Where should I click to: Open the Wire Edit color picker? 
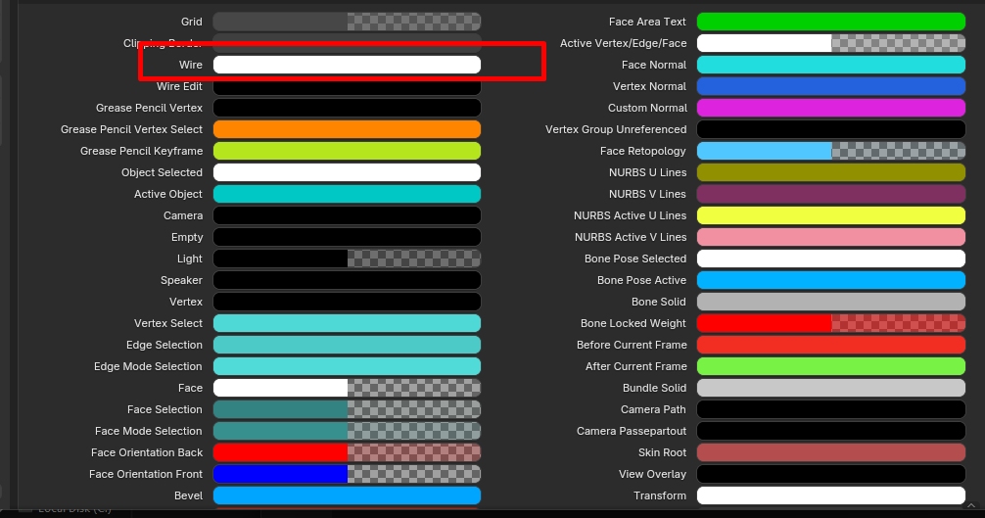(x=347, y=86)
